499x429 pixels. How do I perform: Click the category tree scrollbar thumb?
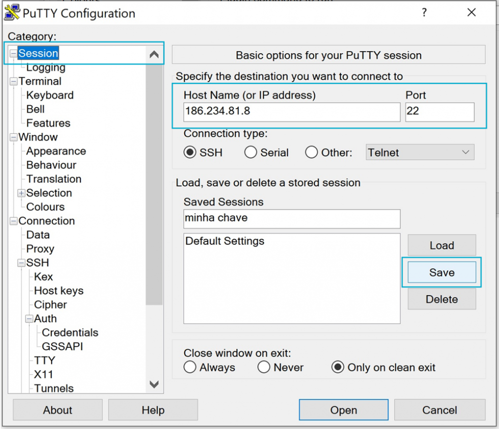(154, 184)
